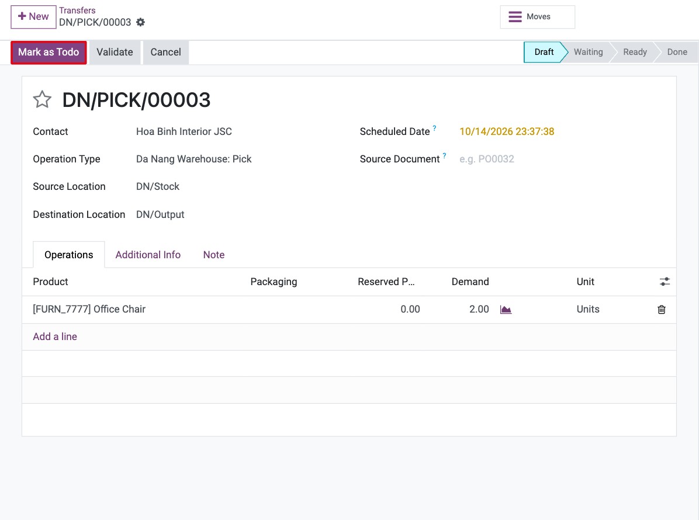The height and width of the screenshot is (520, 699).
Task: Click the gear icon next to DN/PICK/00003
Action: 140,22
